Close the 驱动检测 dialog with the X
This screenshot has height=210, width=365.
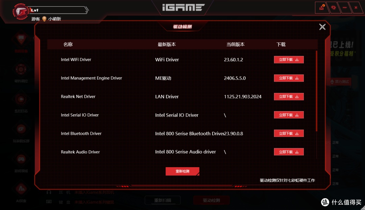pyautogui.click(x=322, y=27)
